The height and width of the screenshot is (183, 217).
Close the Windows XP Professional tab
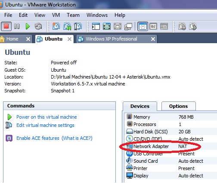point(153,39)
